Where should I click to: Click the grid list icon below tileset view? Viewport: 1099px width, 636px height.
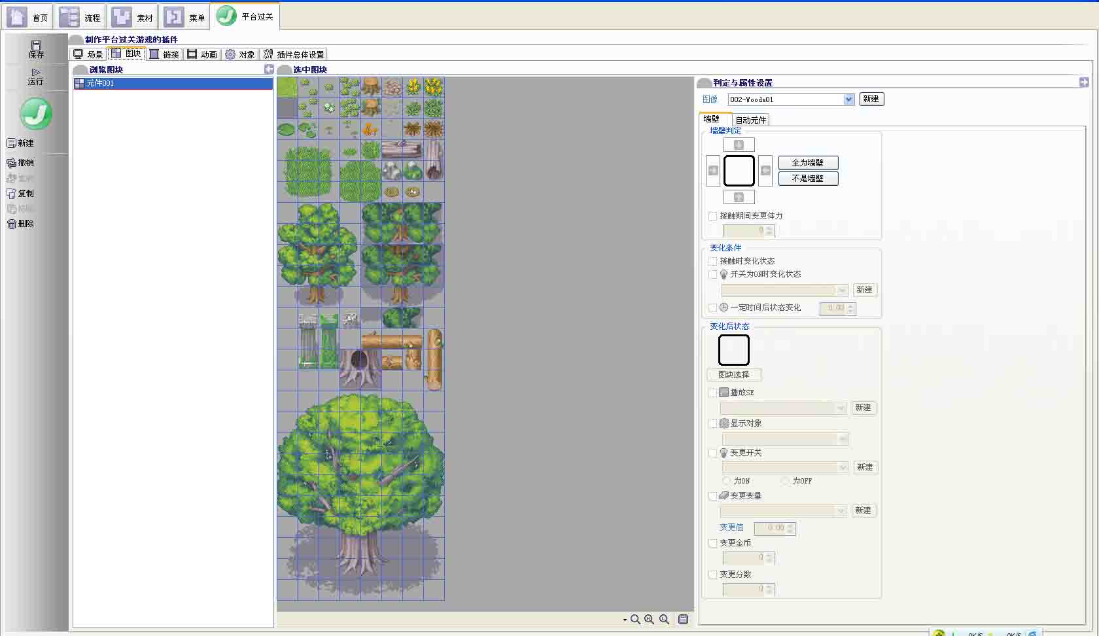coord(683,619)
